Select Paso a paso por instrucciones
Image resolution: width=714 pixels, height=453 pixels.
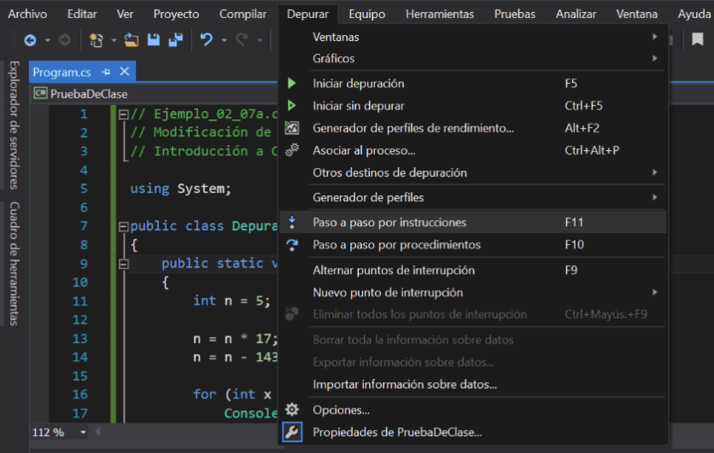[473, 222]
